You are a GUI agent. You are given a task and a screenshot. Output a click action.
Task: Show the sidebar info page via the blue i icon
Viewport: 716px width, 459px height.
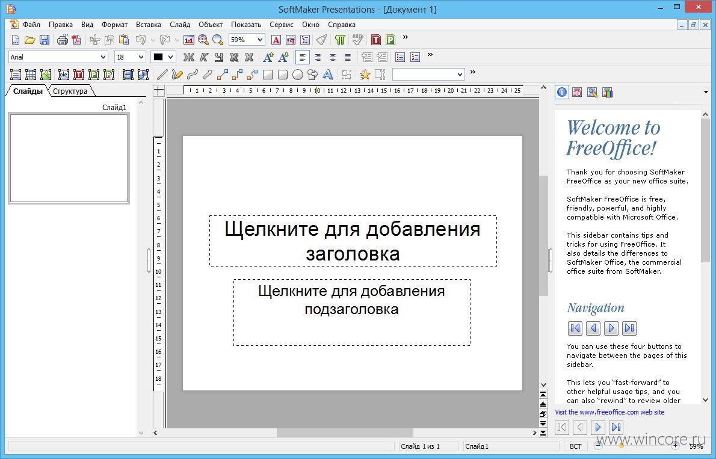coord(562,92)
